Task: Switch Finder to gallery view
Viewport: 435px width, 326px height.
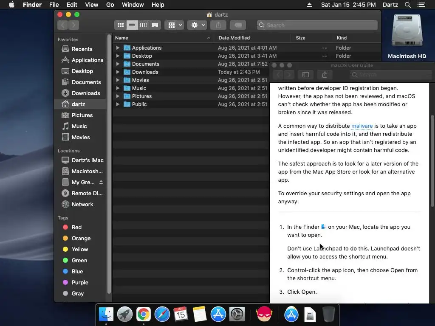Action: (x=155, y=25)
